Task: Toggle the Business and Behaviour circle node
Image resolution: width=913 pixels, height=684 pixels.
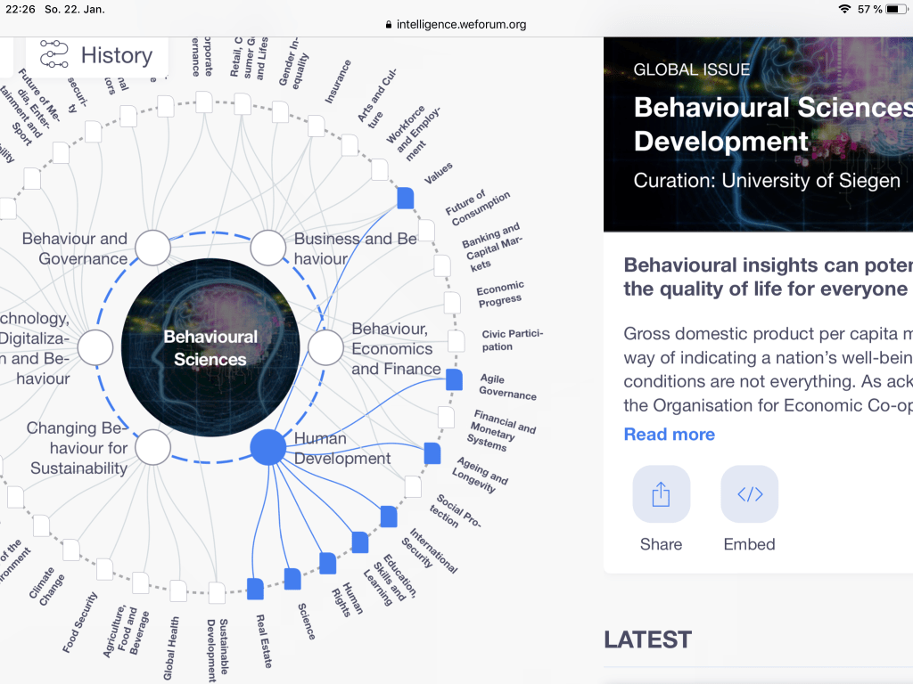Action: coord(267,248)
